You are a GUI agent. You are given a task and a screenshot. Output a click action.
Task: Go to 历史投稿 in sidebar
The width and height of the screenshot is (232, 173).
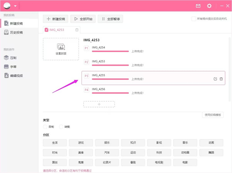[x=15, y=32]
